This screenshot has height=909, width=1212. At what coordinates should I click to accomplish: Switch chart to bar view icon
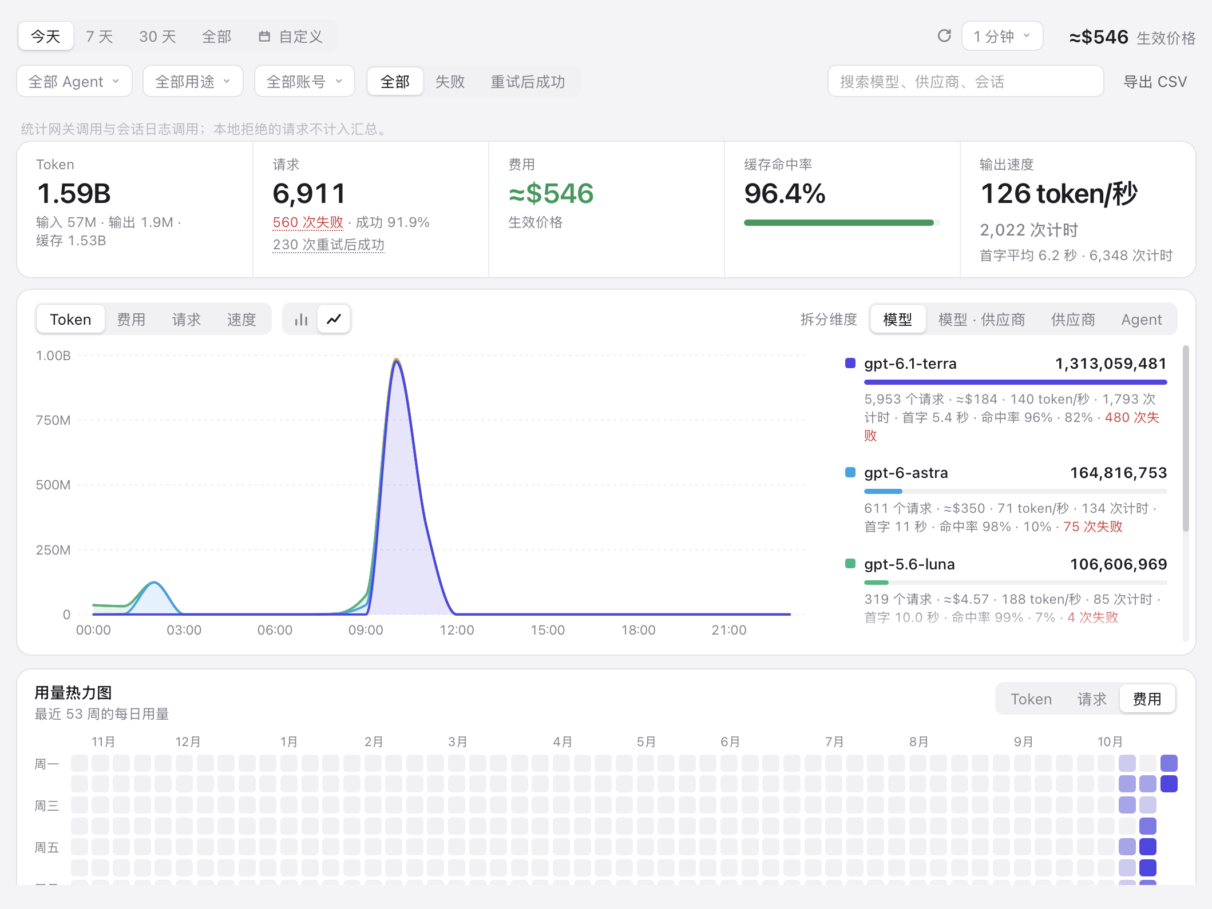(301, 319)
